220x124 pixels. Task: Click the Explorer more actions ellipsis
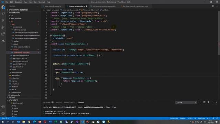(x=37, y=6)
